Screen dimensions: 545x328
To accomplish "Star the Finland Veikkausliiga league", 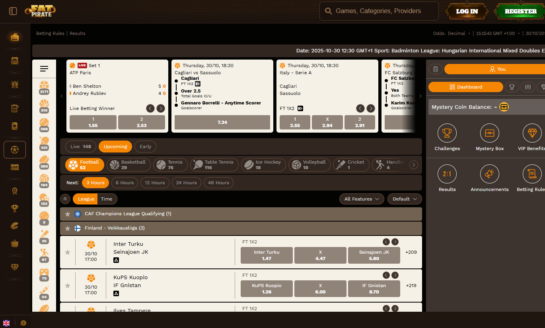I will [68, 228].
